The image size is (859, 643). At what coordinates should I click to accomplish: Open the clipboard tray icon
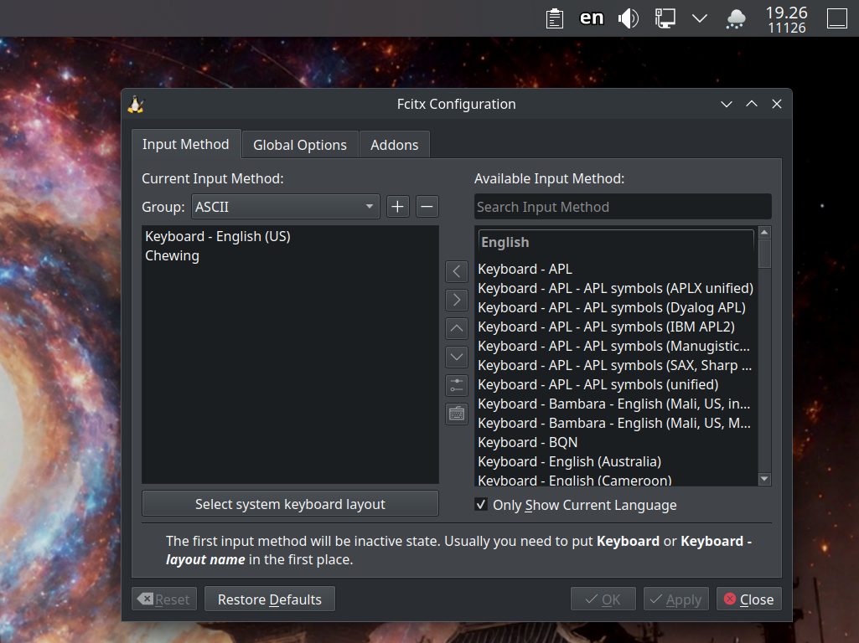(x=554, y=18)
